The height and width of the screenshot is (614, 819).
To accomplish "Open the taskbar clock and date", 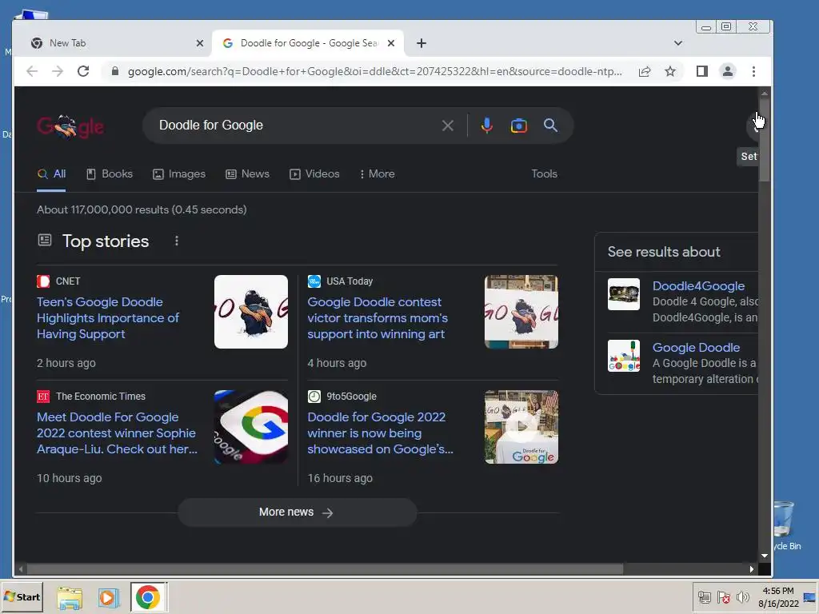I will click(778, 597).
